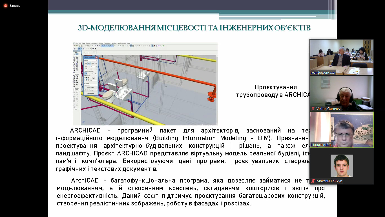This screenshot has width=385, height=217.
Task: Open the Pipework network dropdown
Action: (91, 60)
